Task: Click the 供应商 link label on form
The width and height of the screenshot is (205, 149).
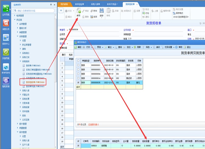Action: tap(62, 43)
